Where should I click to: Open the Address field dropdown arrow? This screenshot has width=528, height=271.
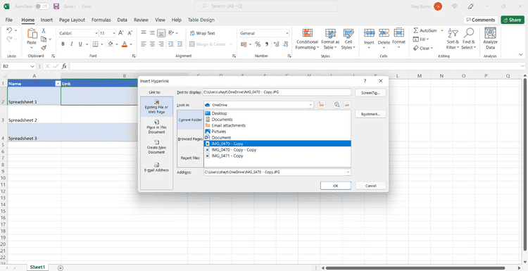348,172
